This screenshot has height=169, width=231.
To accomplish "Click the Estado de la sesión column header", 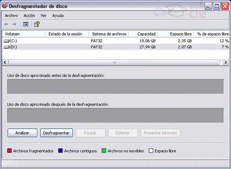I will click(x=67, y=34).
